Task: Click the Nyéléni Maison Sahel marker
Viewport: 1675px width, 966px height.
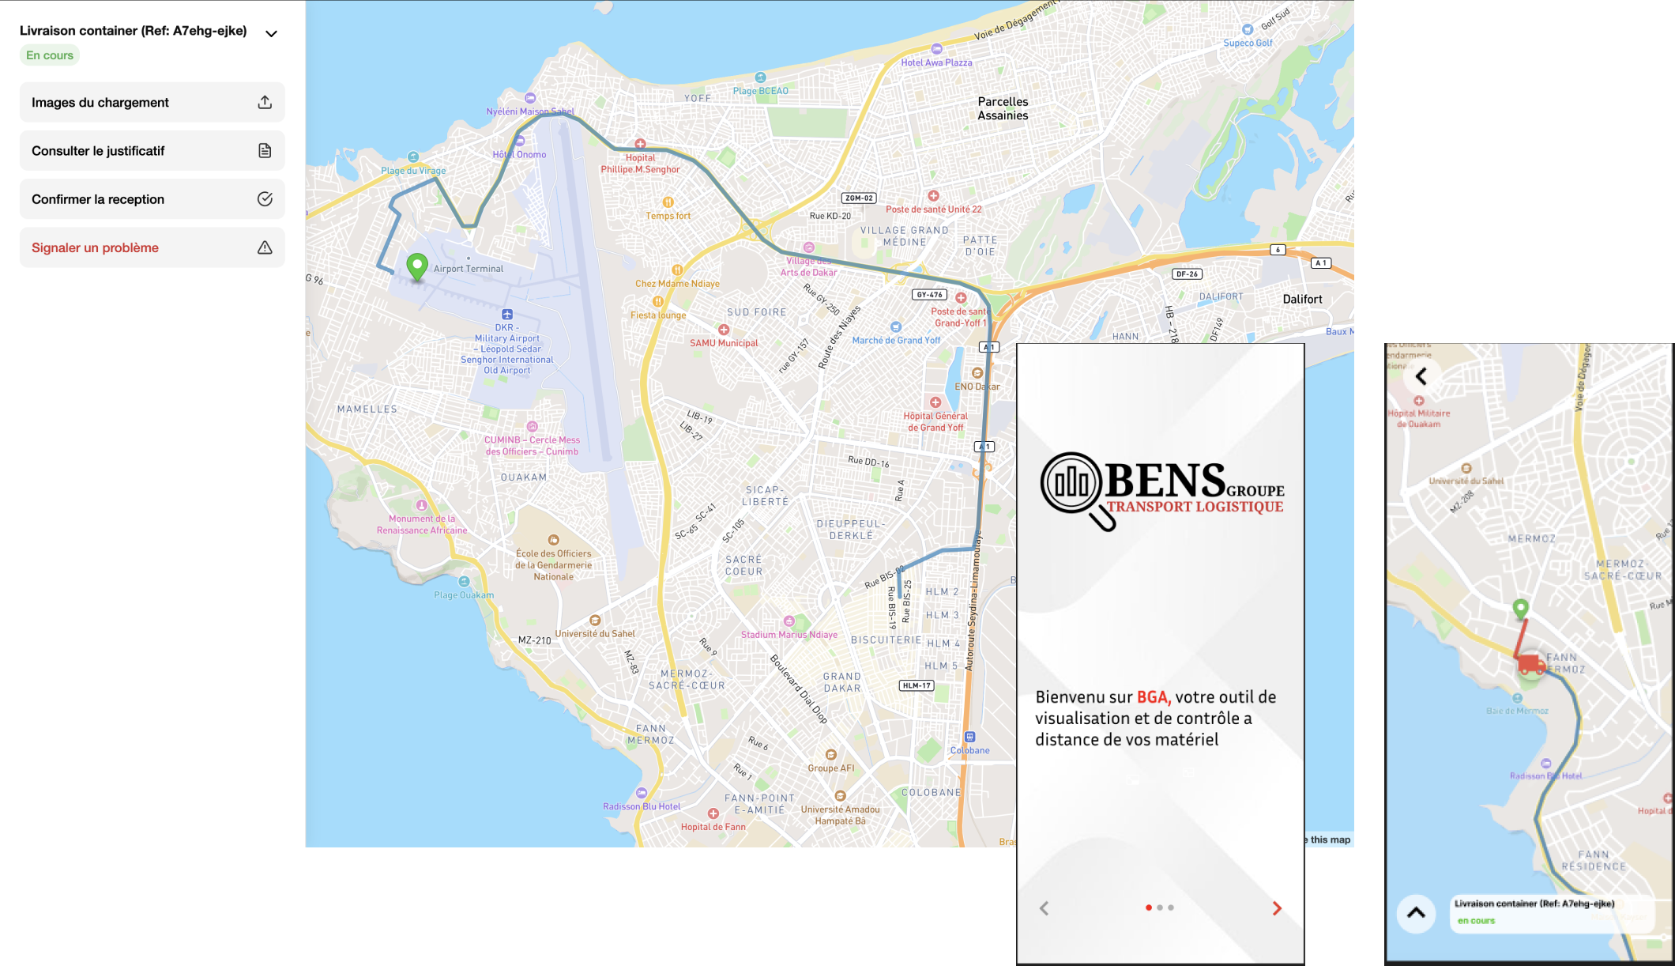Action: pyautogui.click(x=530, y=98)
